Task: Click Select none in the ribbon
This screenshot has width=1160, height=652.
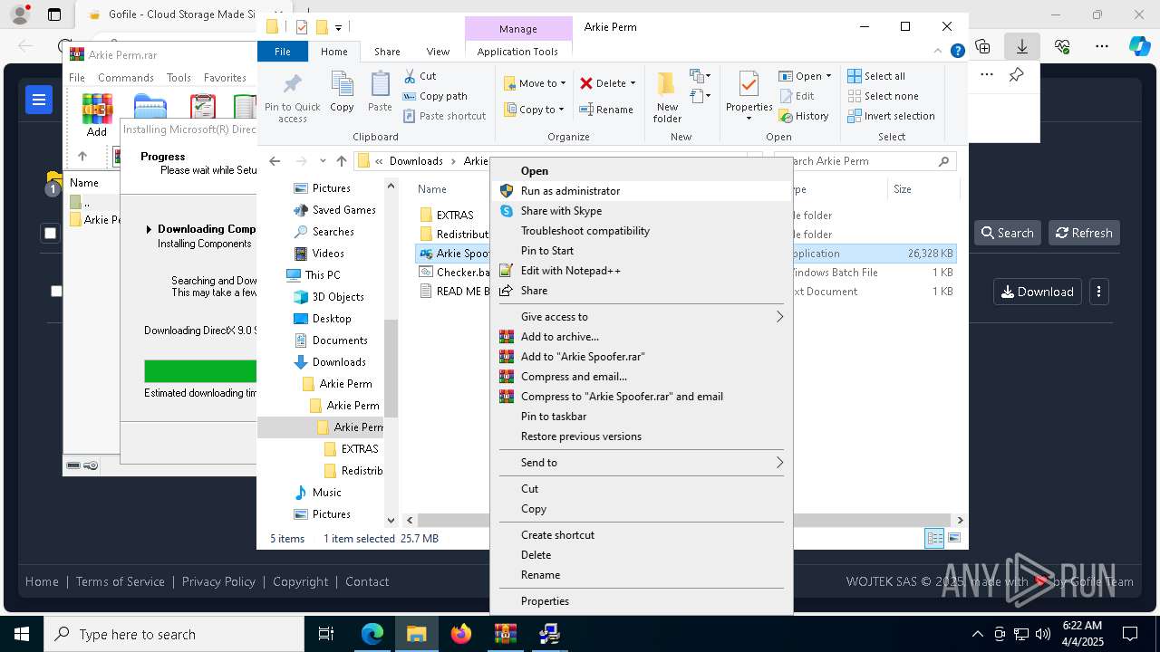Action: click(x=883, y=96)
